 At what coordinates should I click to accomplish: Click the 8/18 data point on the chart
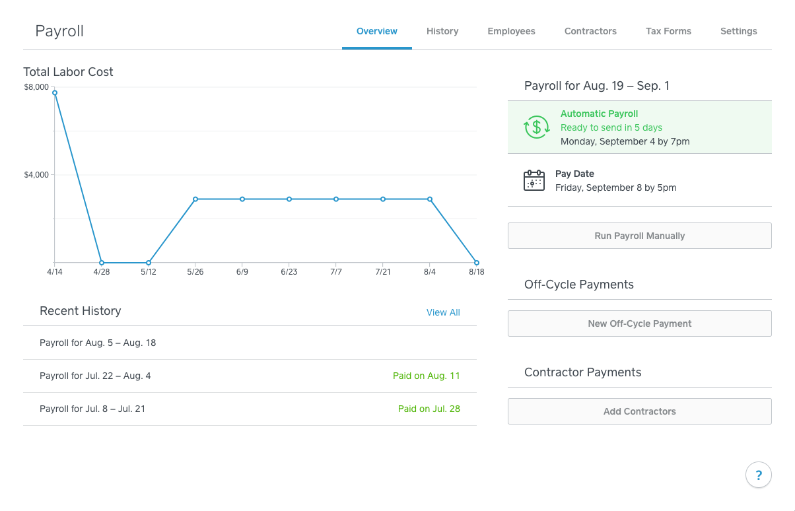(477, 263)
